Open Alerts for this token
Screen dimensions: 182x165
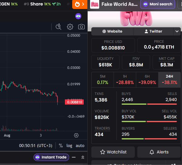[x=159, y=152]
